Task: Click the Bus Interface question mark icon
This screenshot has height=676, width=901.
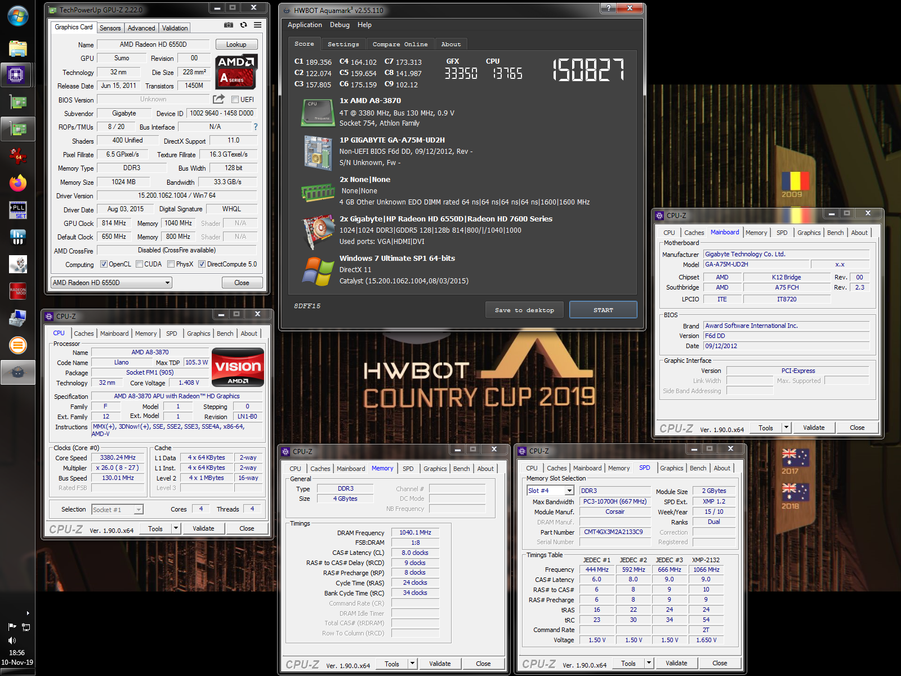Action: pos(256,127)
